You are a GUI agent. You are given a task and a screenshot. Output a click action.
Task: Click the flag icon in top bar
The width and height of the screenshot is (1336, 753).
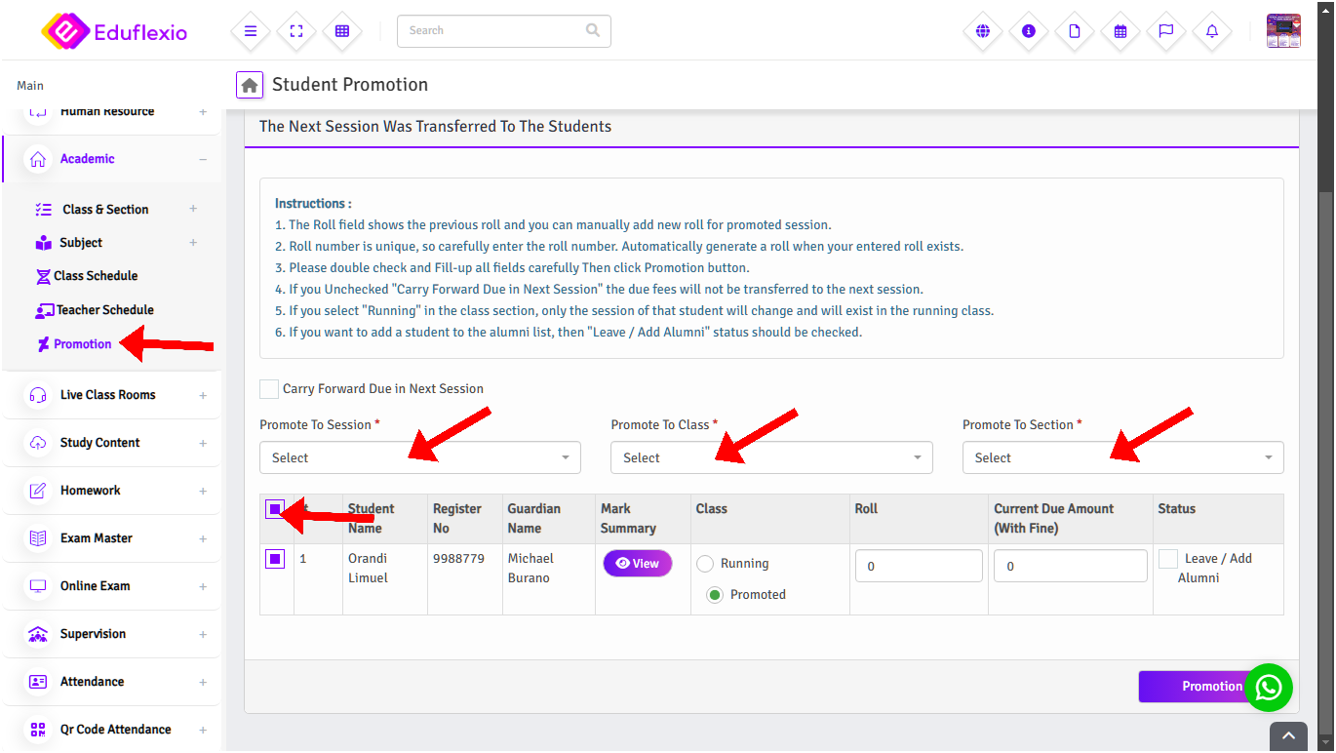coord(1166,31)
